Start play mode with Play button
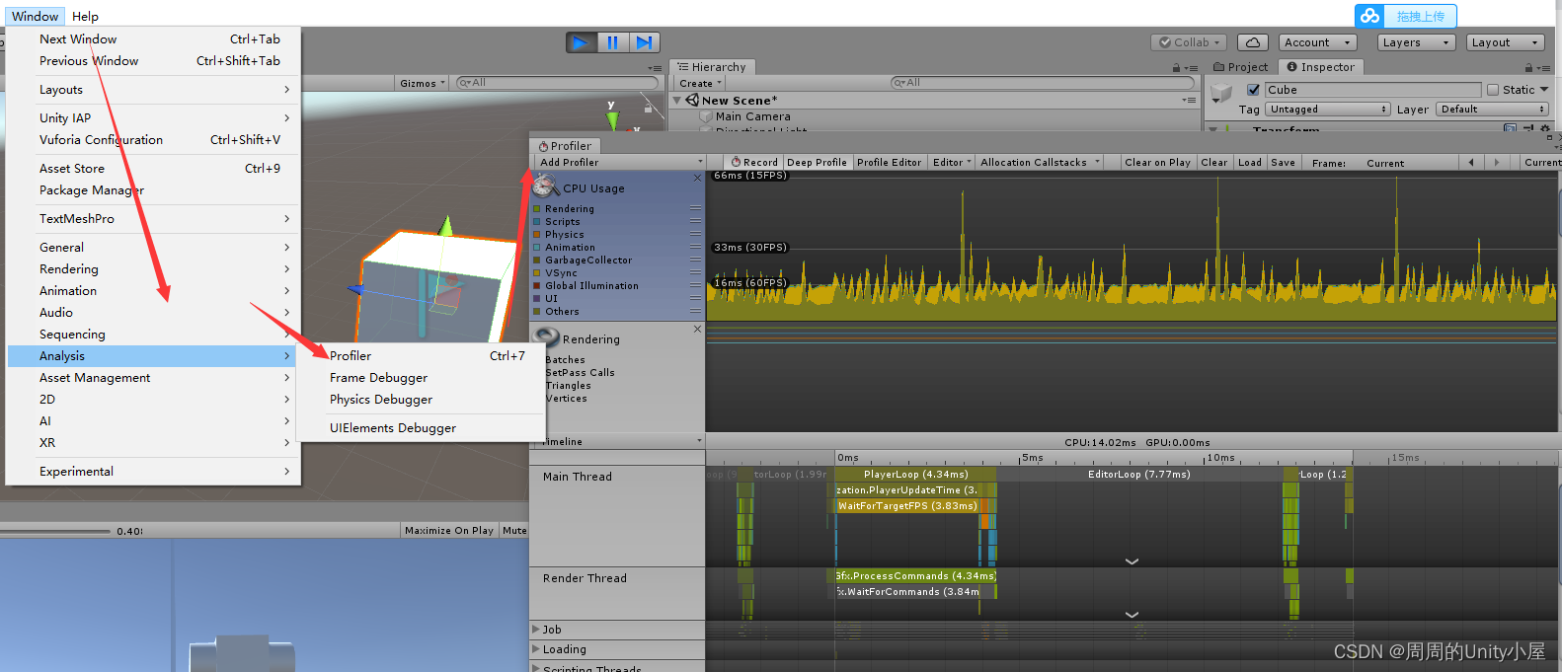The width and height of the screenshot is (1562, 672). click(581, 42)
